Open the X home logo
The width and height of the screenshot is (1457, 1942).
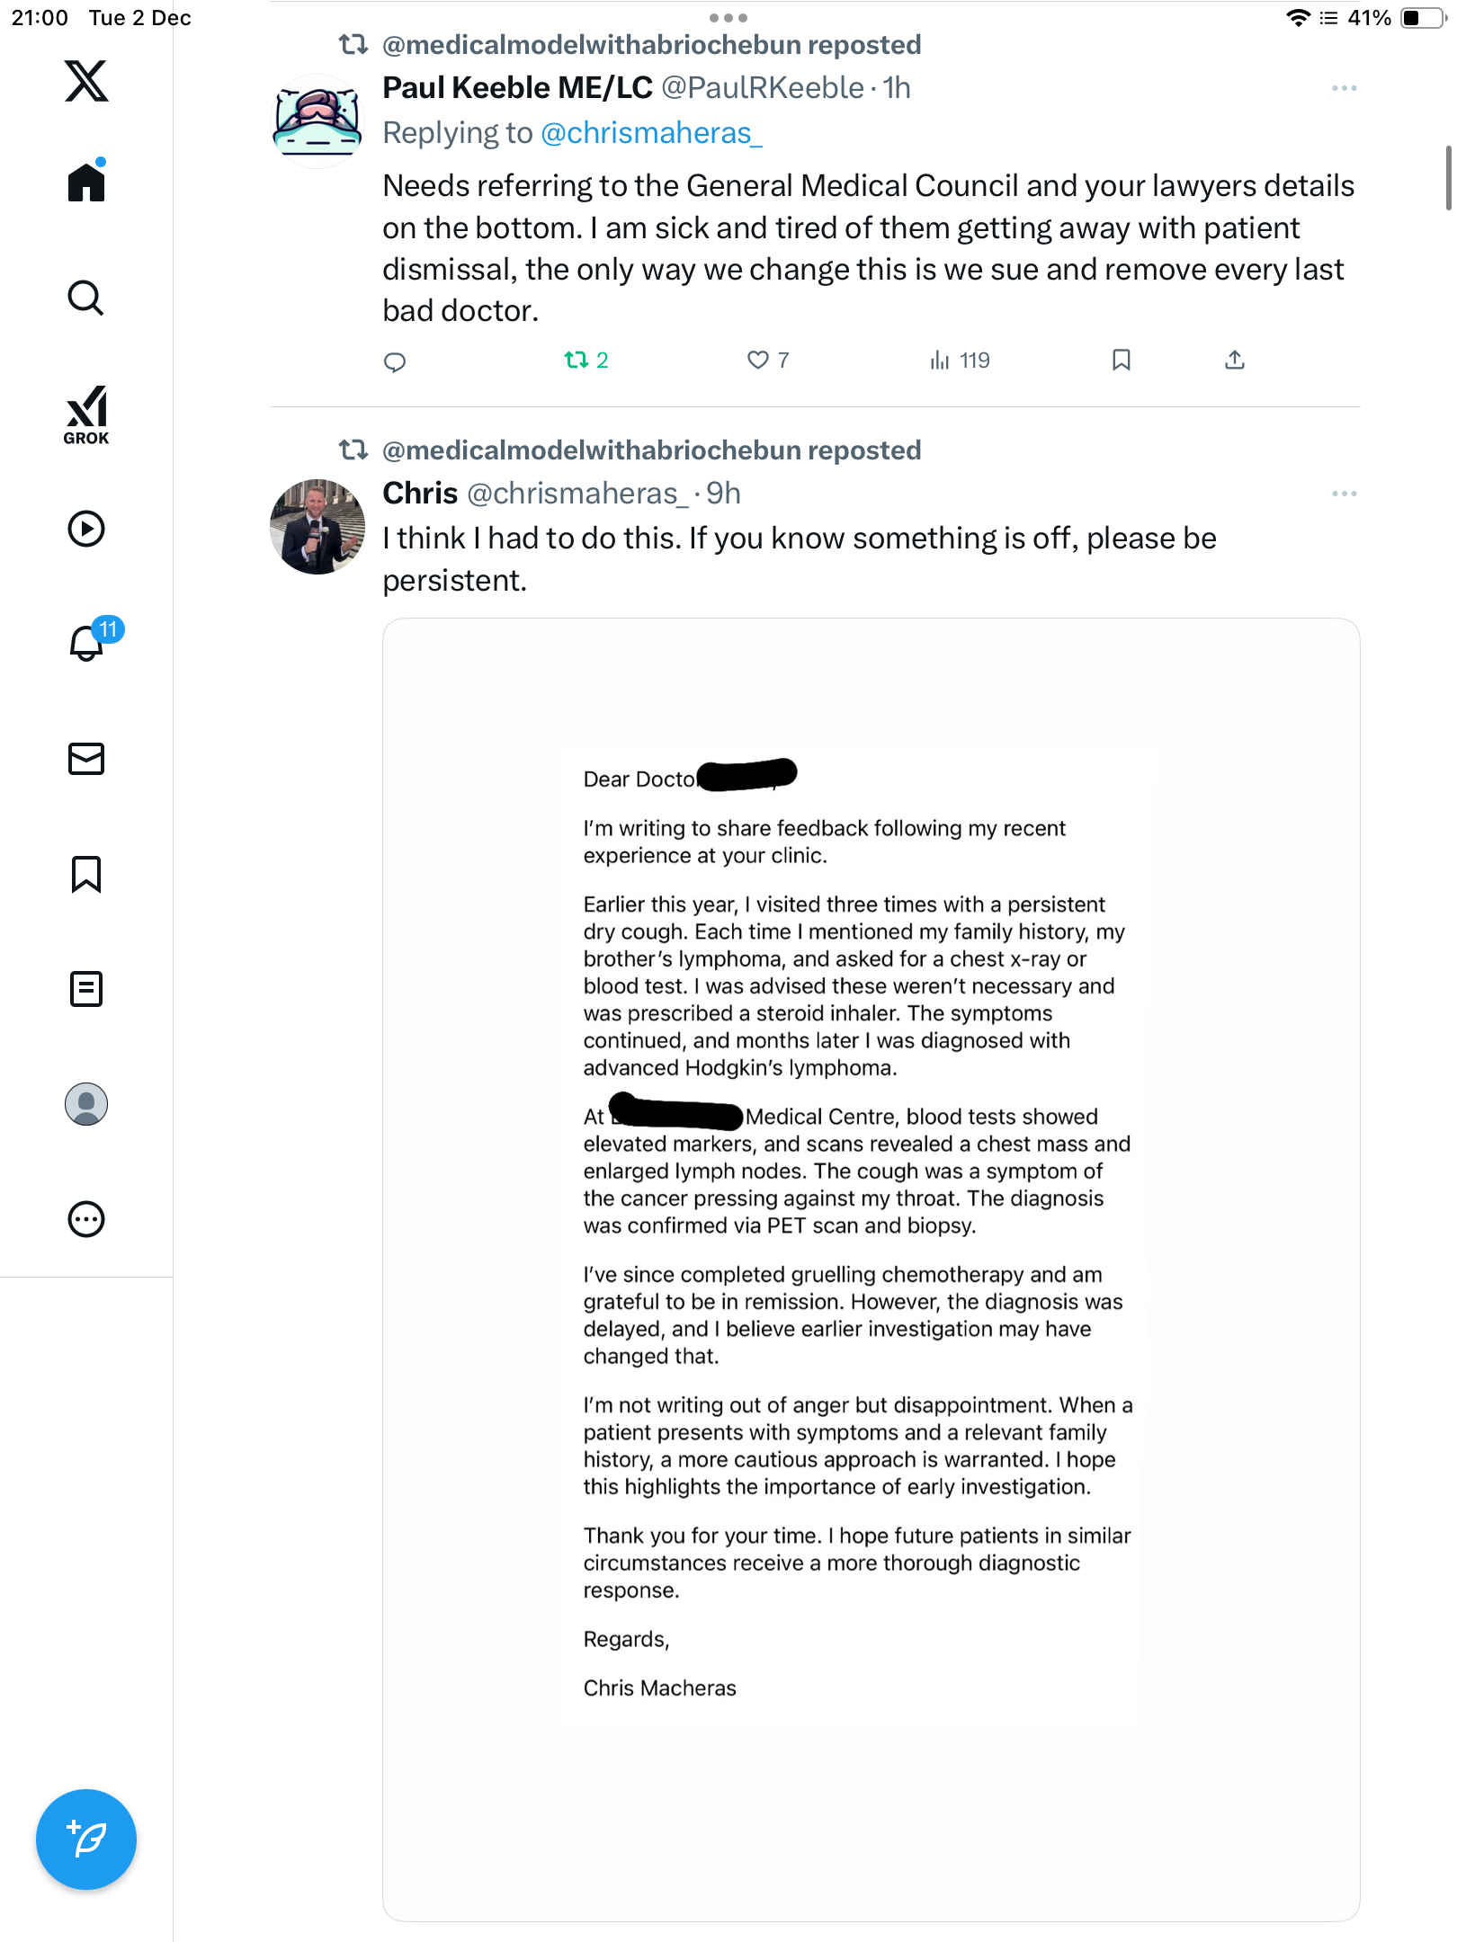tap(86, 81)
